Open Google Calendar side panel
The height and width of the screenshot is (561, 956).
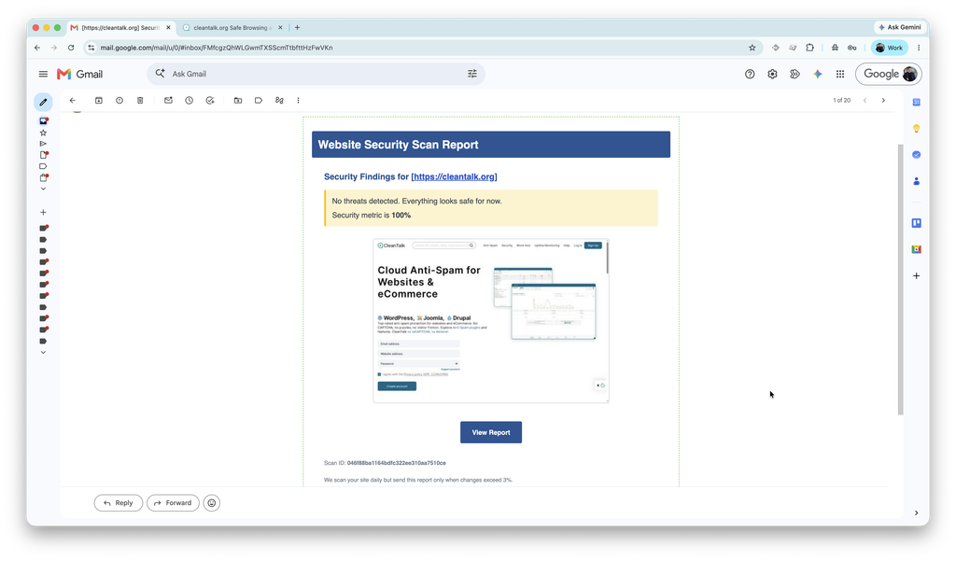(x=917, y=102)
